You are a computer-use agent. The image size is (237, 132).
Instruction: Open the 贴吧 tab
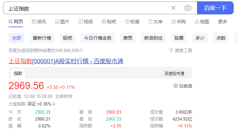109,22
